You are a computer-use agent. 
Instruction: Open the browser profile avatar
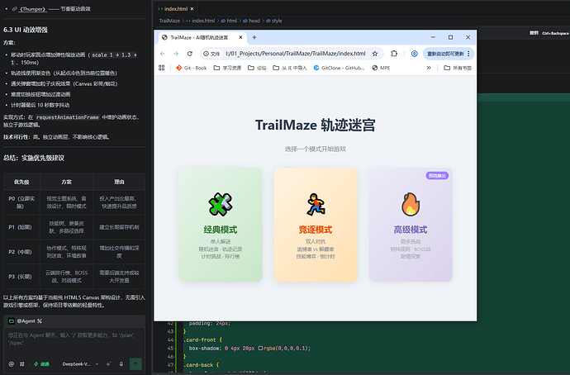click(414, 54)
